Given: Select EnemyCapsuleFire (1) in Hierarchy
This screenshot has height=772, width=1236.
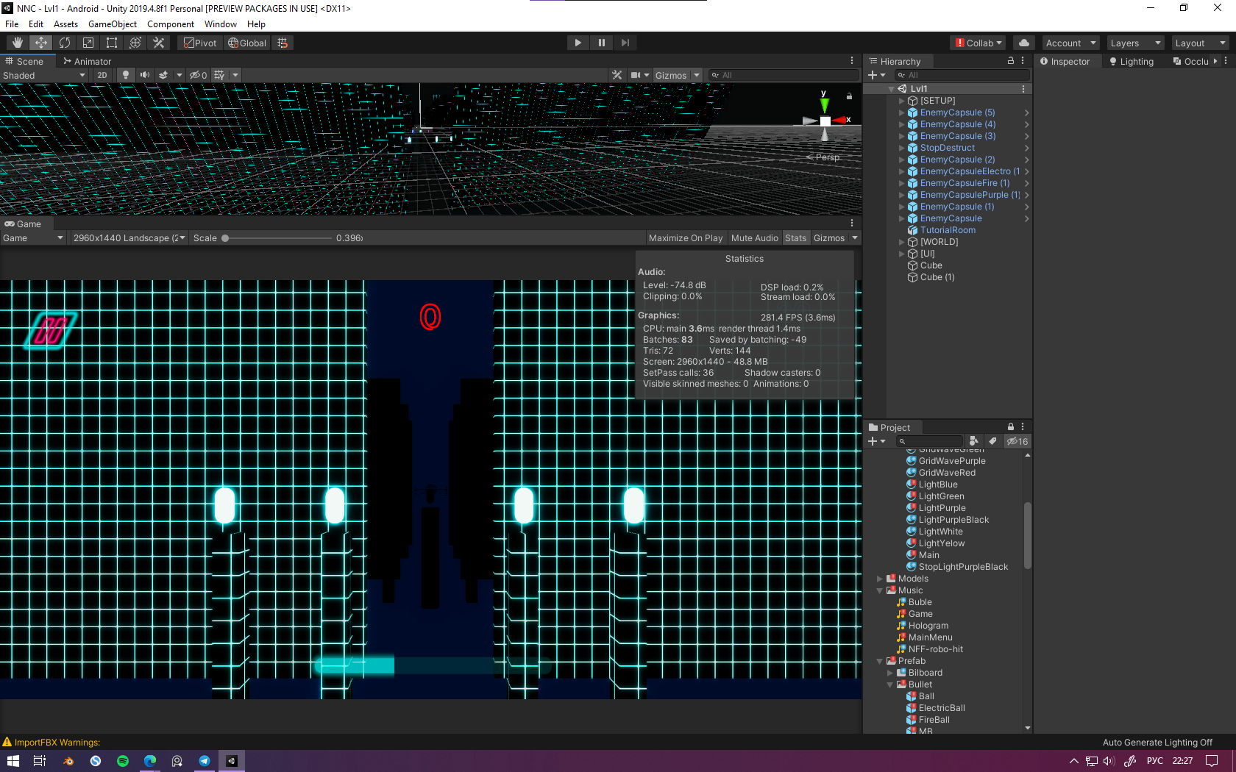Looking at the screenshot, I should (x=964, y=183).
